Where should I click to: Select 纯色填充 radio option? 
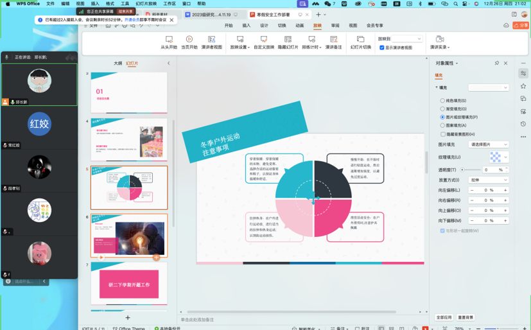coord(442,101)
